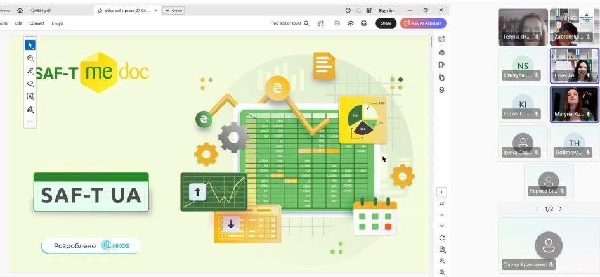Select the highlighter pen tool
Screen dimensions: 600x277
click(x=30, y=71)
